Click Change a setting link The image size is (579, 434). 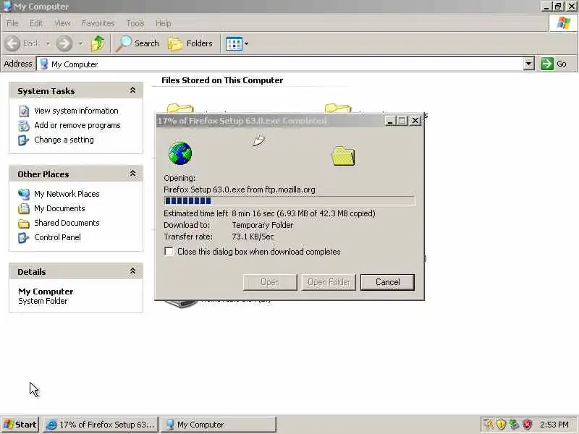tap(64, 140)
